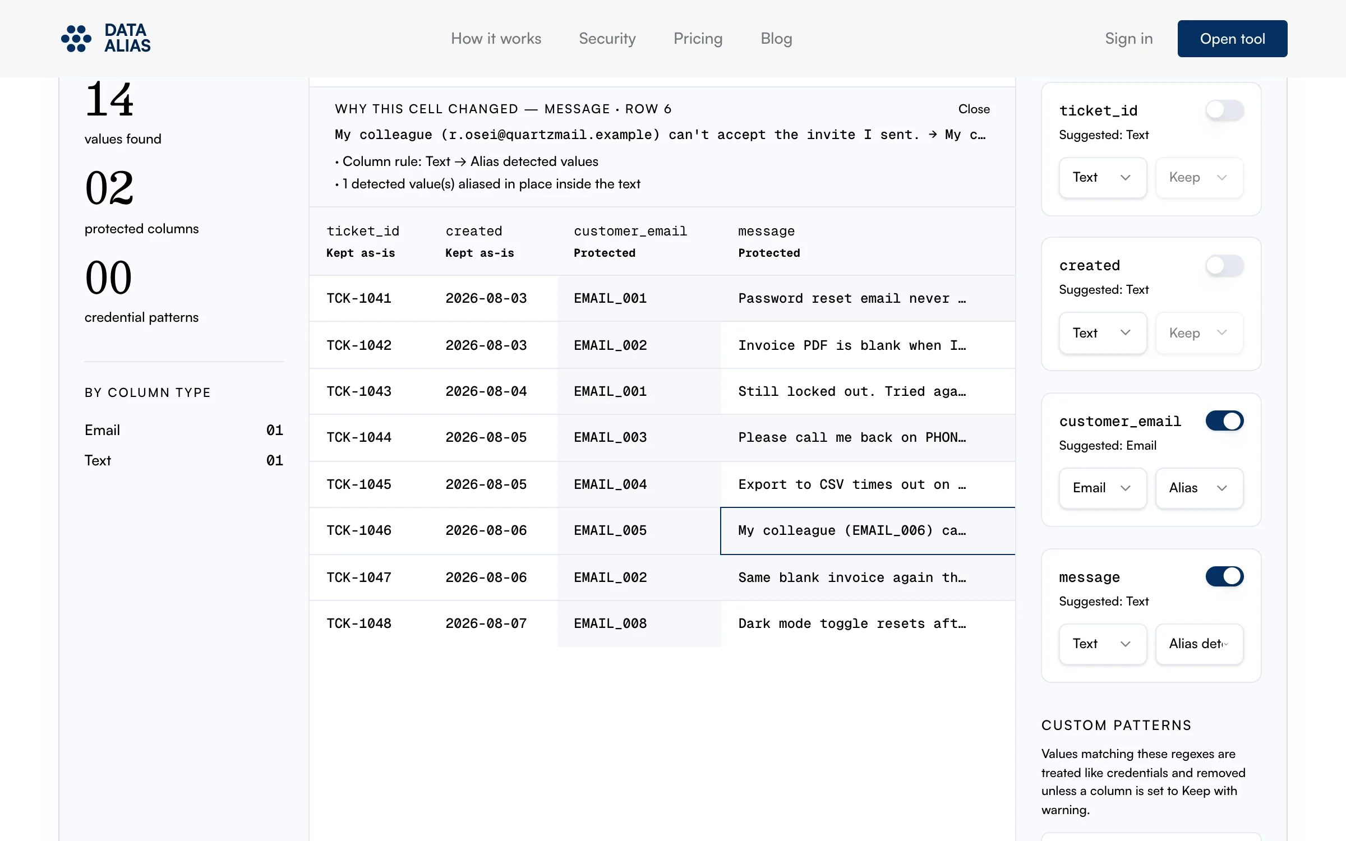This screenshot has width=1346, height=841.
Task: Open the Pricing page
Action: point(698,39)
